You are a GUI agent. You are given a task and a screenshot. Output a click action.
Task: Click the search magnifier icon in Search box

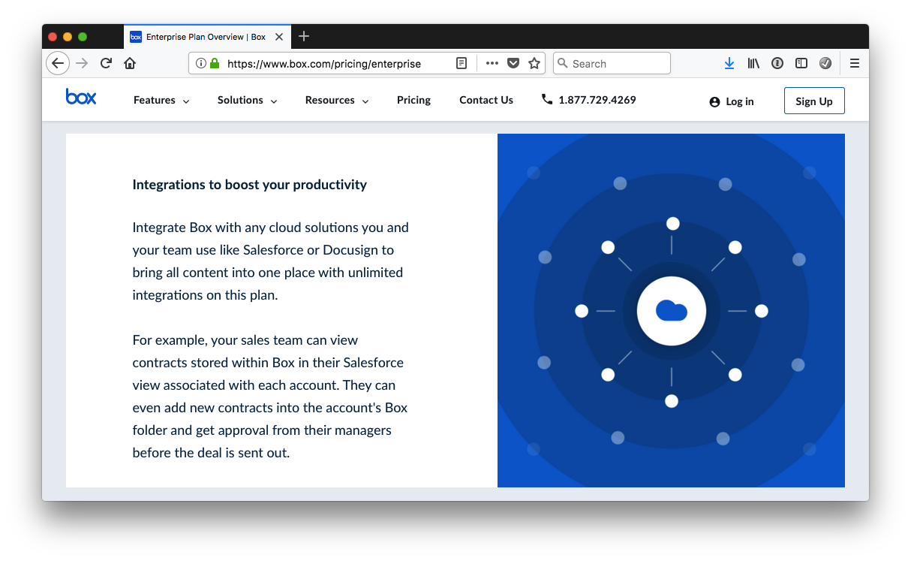point(563,64)
